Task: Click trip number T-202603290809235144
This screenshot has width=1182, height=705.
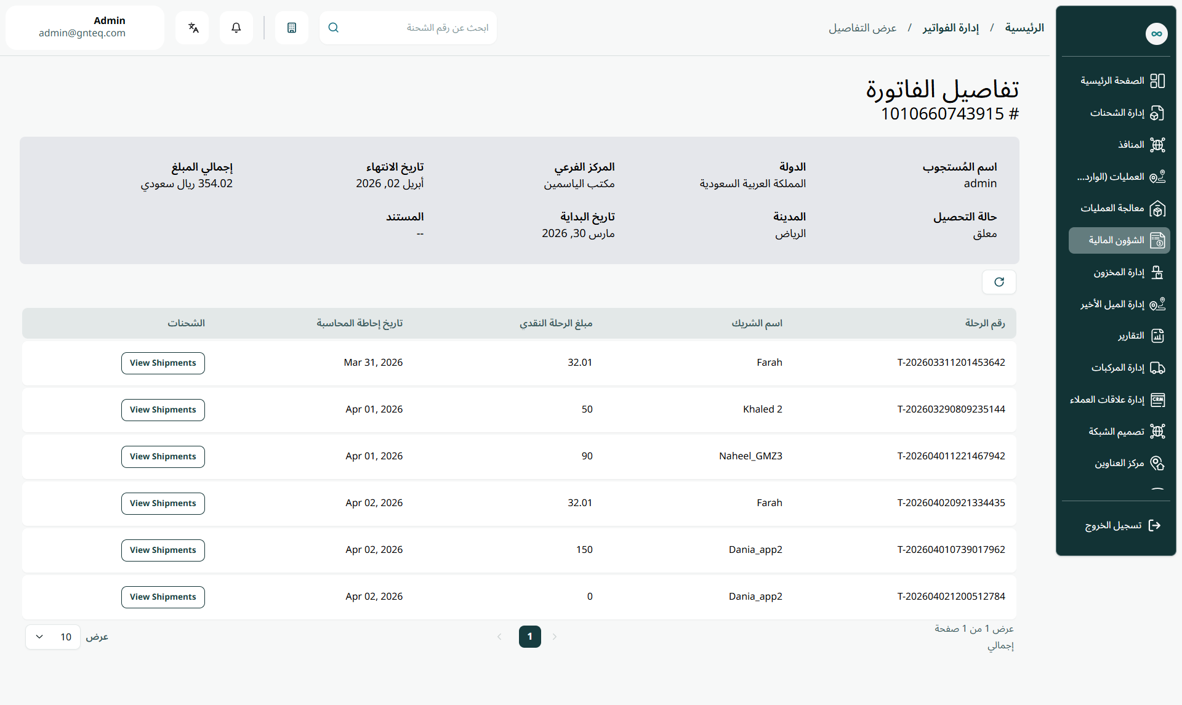Action: pyautogui.click(x=951, y=409)
